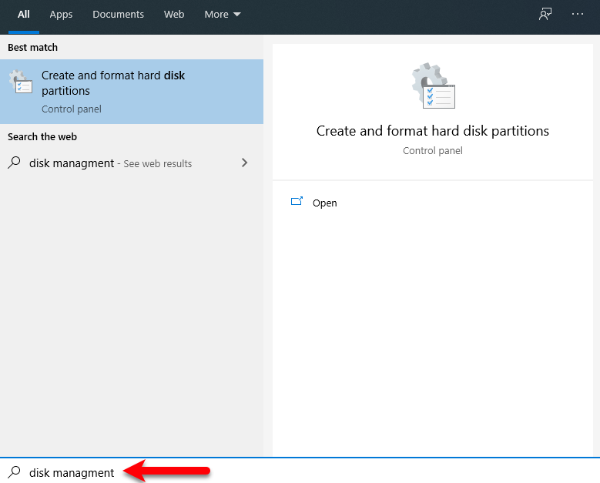600x483 pixels.
Task: Click Control panel label in preview pane
Action: point(432,151)
